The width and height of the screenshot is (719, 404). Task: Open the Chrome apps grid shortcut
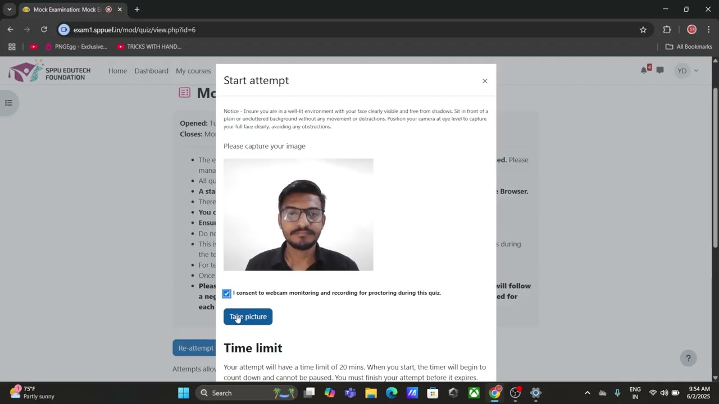(12, 47)
